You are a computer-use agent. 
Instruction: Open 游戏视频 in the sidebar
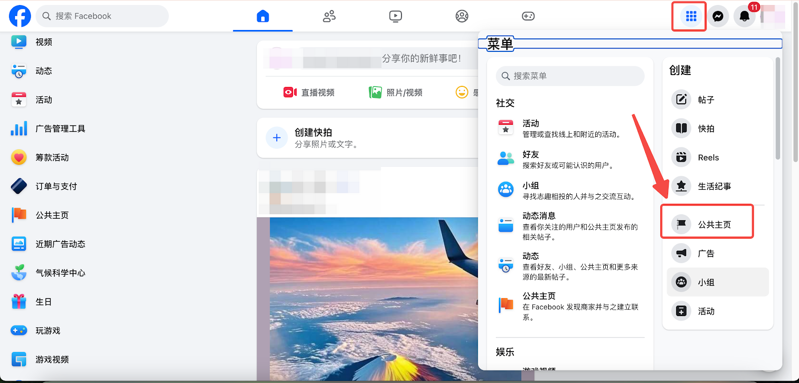click(x=52, y=360)
